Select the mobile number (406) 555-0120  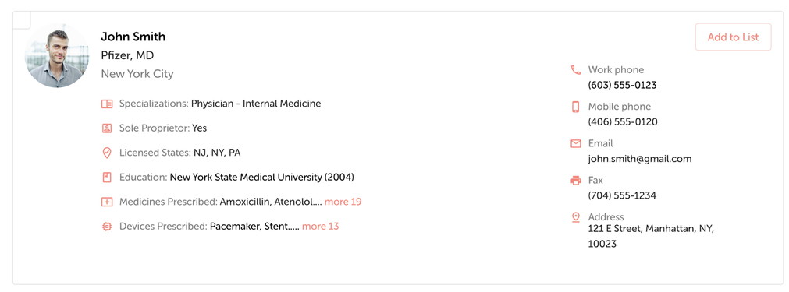(x=623, y=122)
